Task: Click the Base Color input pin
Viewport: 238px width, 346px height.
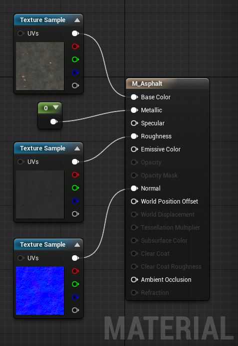Action: (x=134, y=97)
